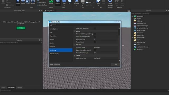
Task: Click the LocalizationService icon
Action: click(x=135, y=47)
